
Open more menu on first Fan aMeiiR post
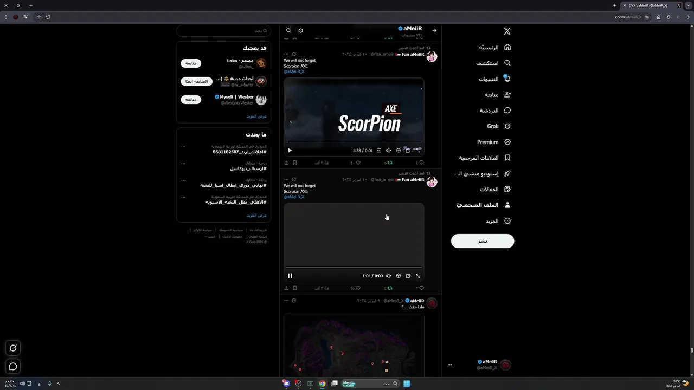tap(286, 54)
